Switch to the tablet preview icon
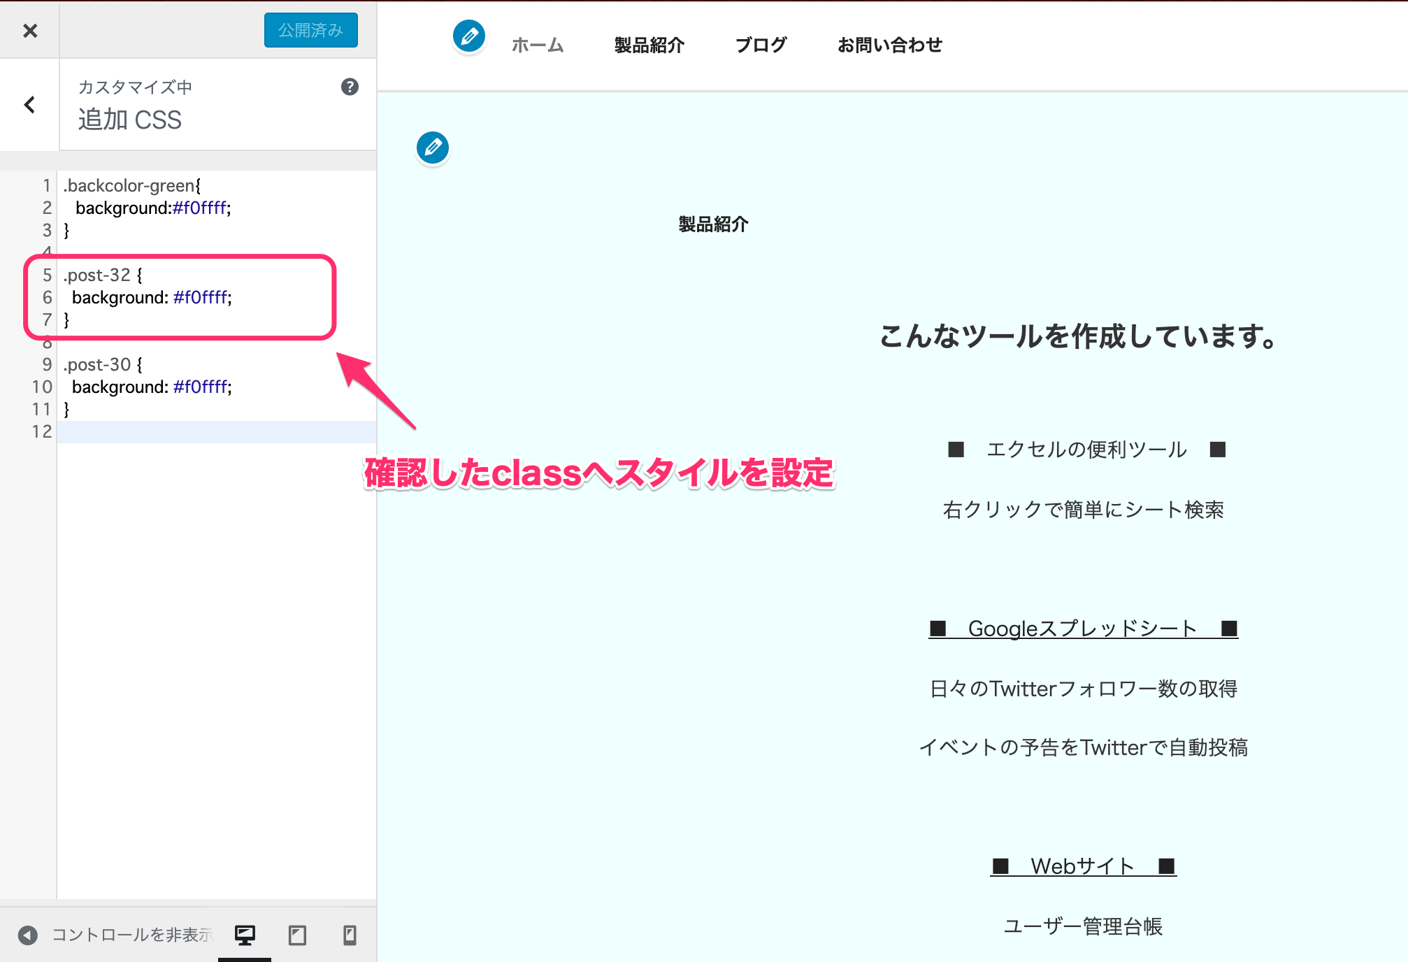Screen dimensions: 1408x962 pos(298,933)
